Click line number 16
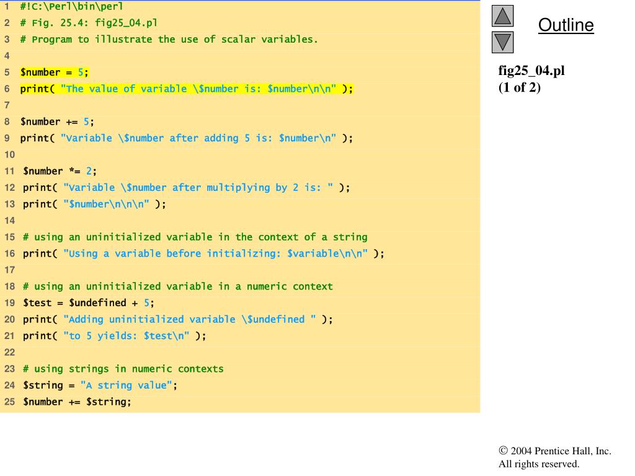Viewport: 635px width, 476px height. coord(9,253)
